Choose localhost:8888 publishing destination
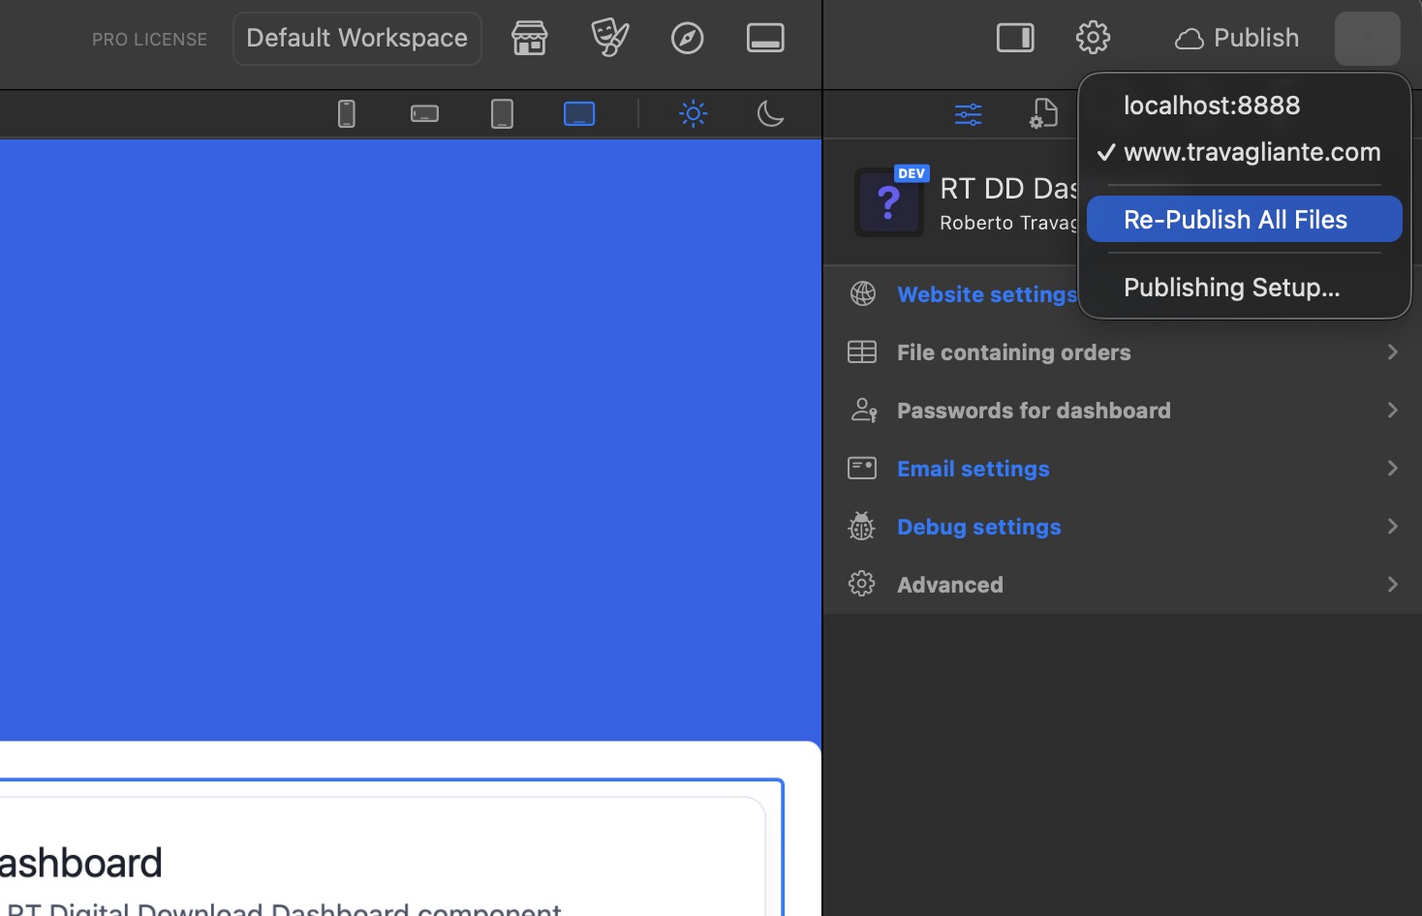Screen dimensions: 1422x916 (x=1245, y=106)
